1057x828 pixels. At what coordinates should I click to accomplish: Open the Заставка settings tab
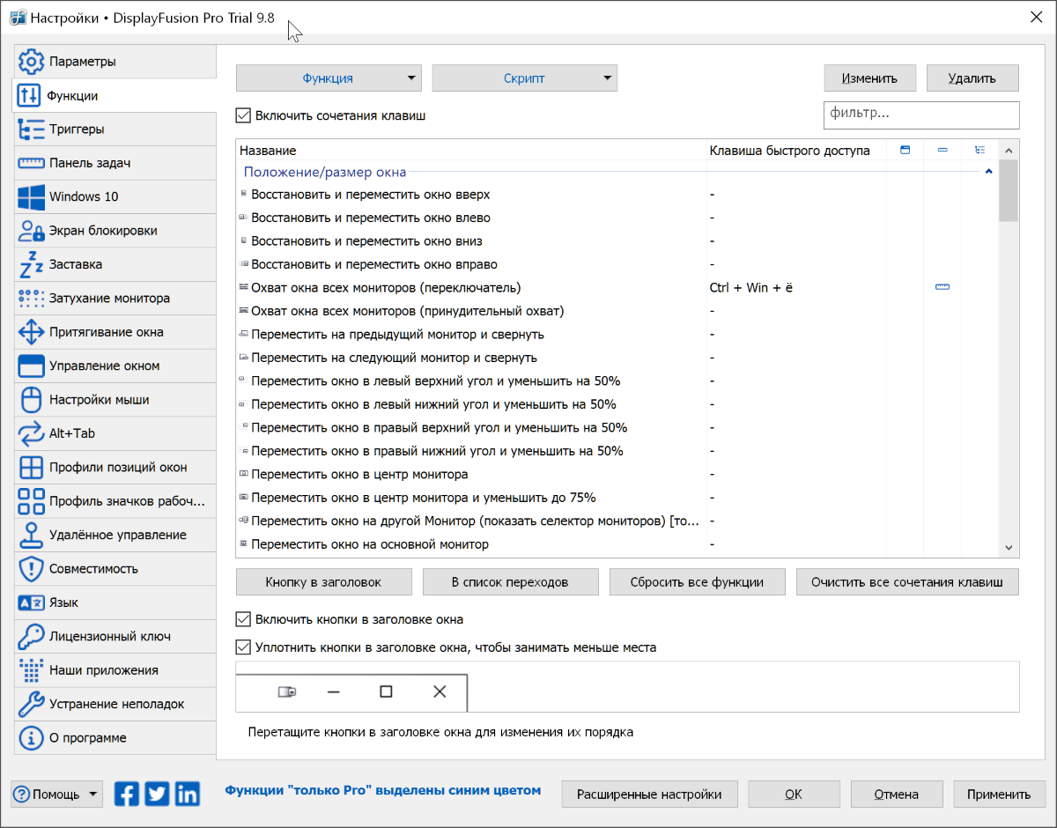tap(115, 264)
